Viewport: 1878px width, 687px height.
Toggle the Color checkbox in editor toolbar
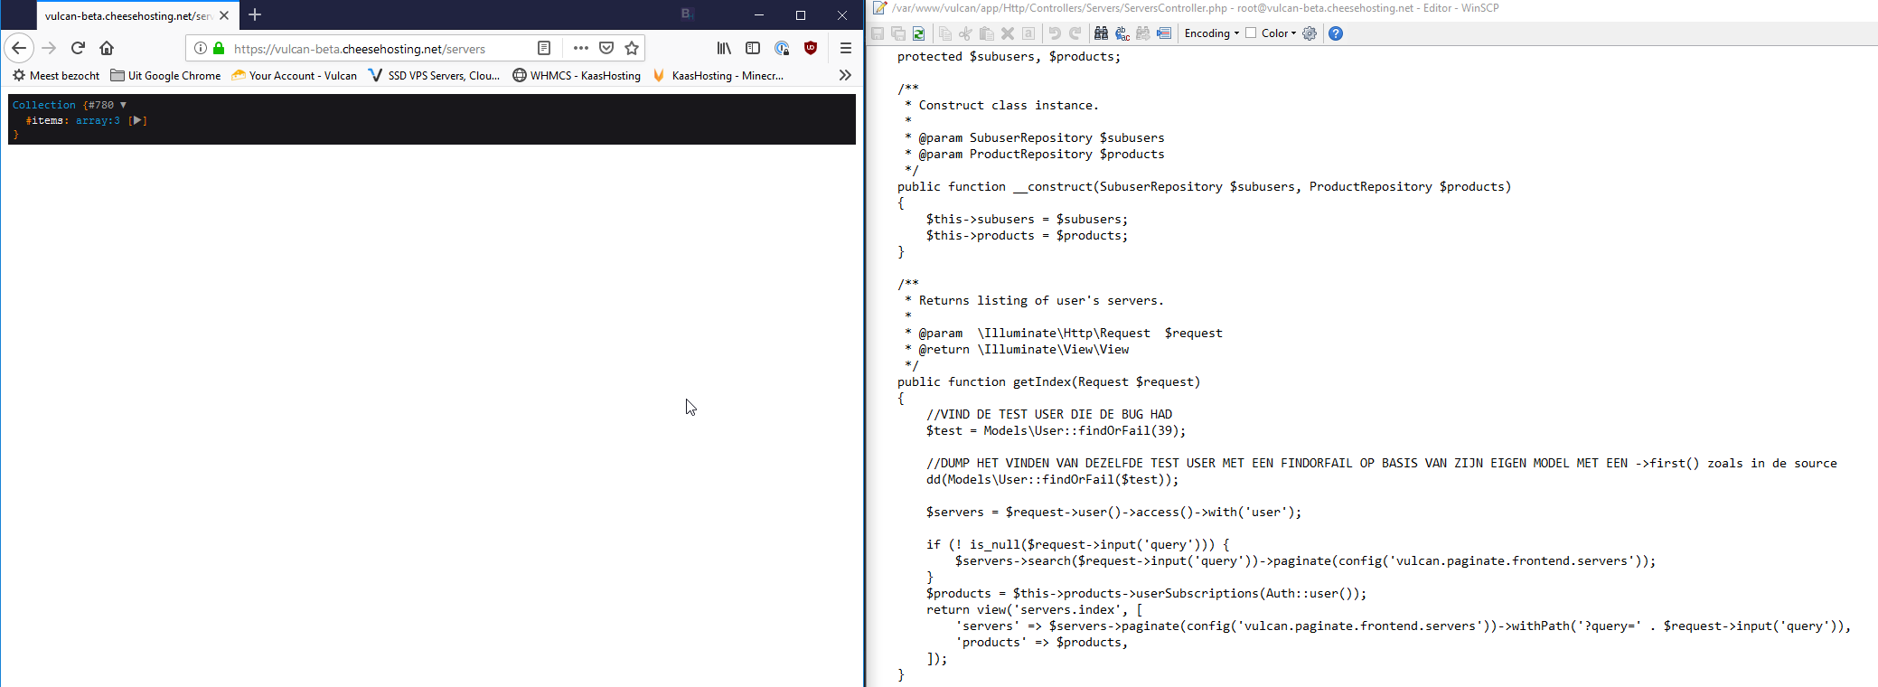[1252, 33]
